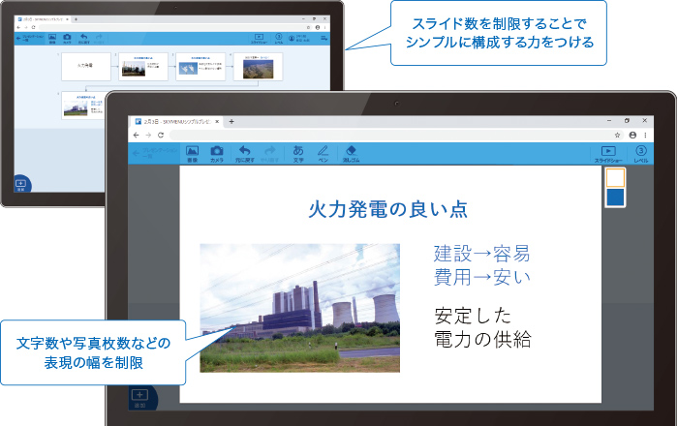Select slide 5 thumbnail in the back window
The height and width of the screenshot is (426, 678).
(x=83, y=105)
